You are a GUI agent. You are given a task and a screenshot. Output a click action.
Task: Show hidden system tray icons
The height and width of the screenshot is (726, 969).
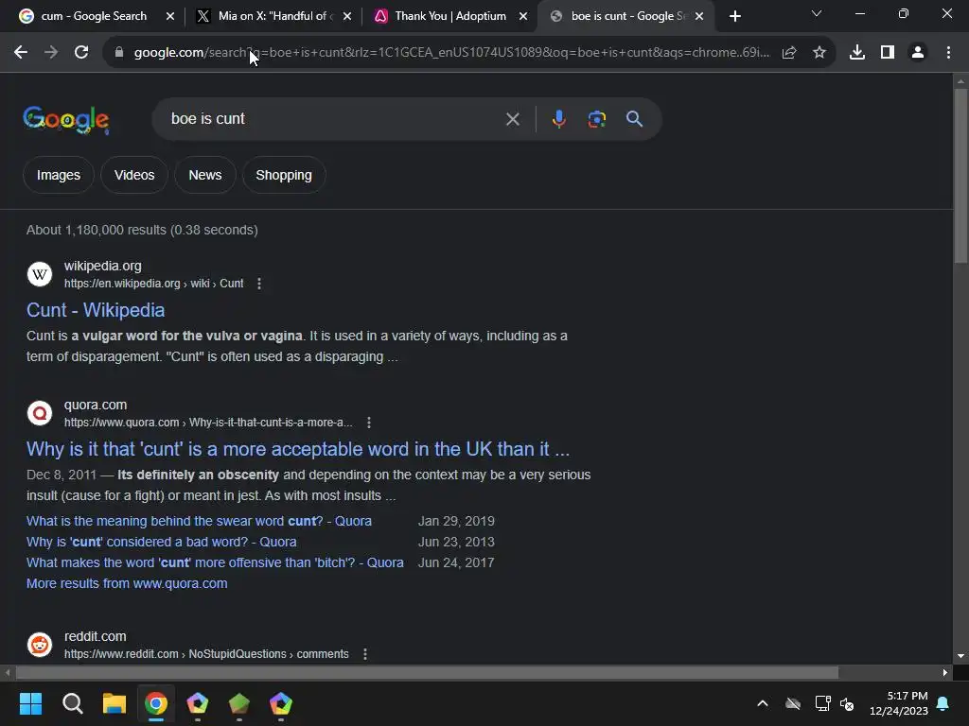coord(763,703)
